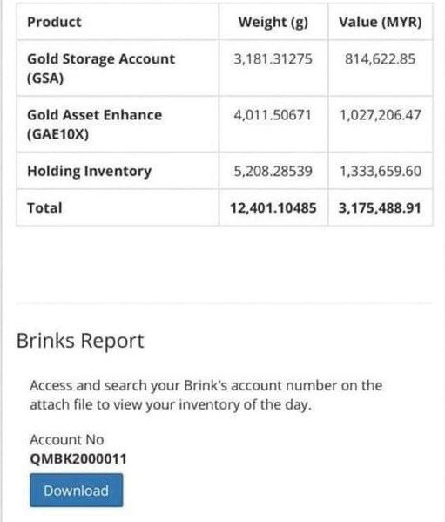Click Holding Inventory weight 5,208.28539

273,171
